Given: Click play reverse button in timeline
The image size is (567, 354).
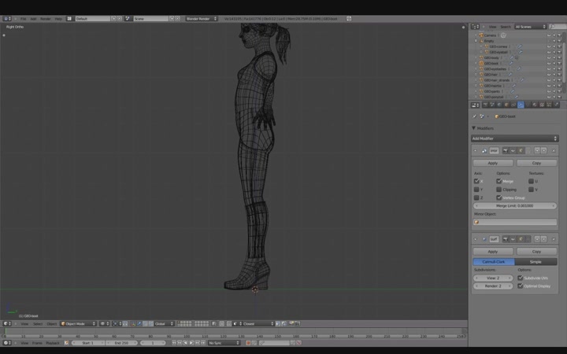Looking at the screenshot, I should (185, 343).
